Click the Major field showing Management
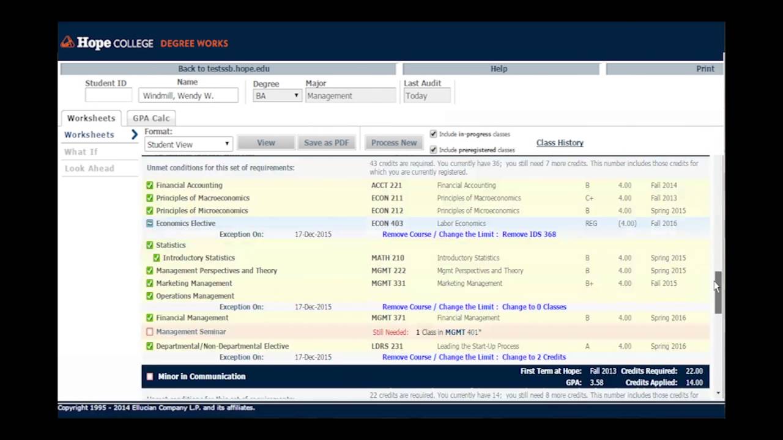Viewport: 783px width, 440px height. (x=351, y=95)
